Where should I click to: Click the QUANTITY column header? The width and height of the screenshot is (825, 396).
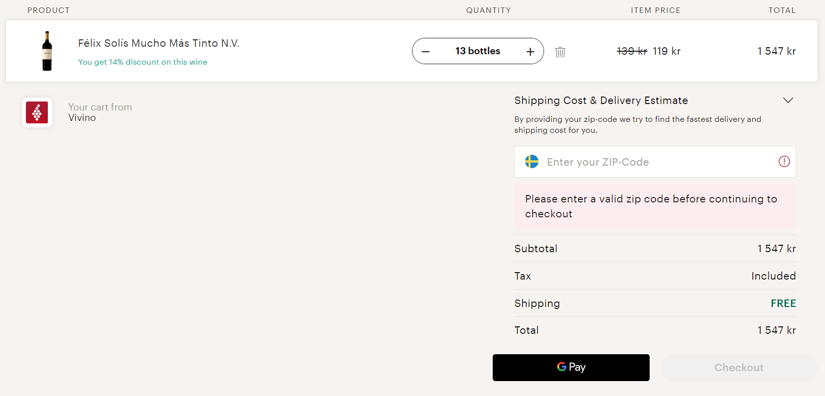click(488, 10)
